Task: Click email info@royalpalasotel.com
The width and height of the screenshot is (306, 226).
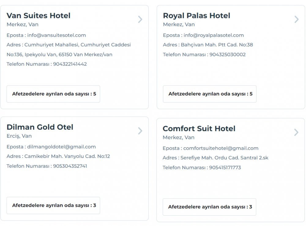Action: coord(214,35)
